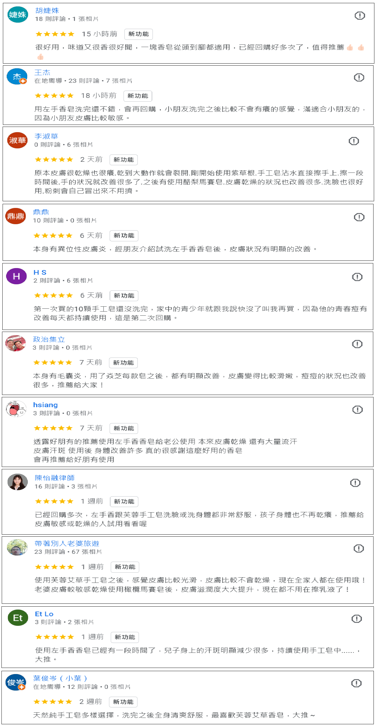Viewport: 377px width, 726px height.
Task: Visit the hsiang profile link
Action: point(46,405)
